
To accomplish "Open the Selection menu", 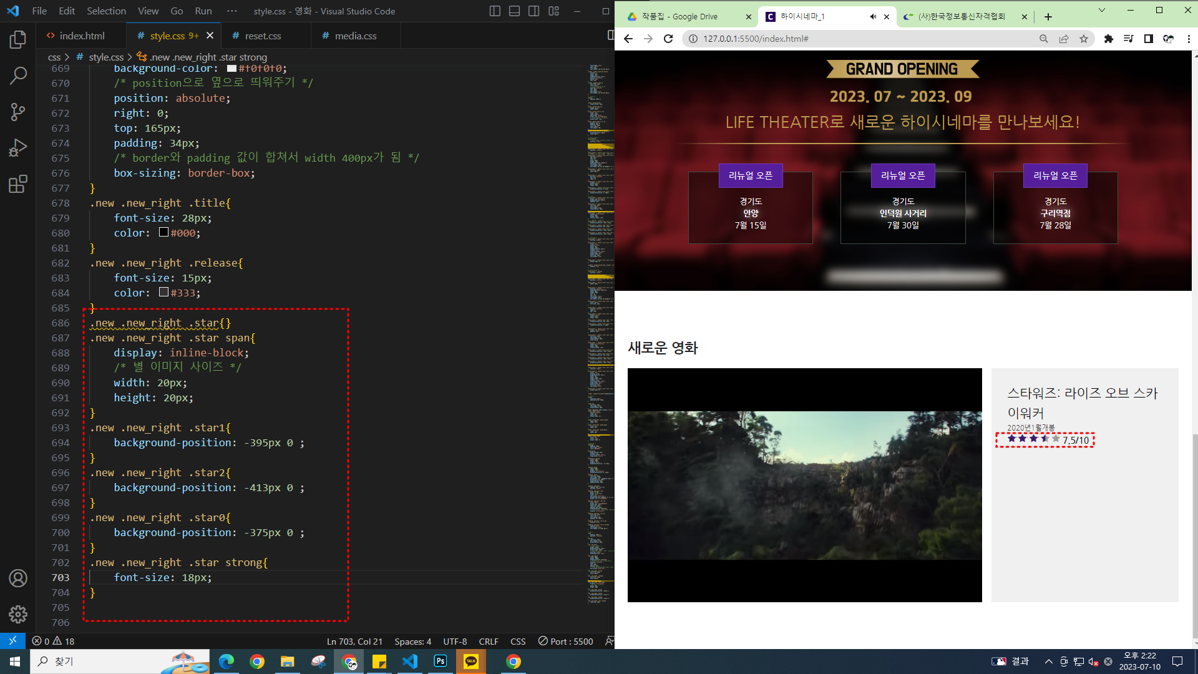I will coord(106,11).
